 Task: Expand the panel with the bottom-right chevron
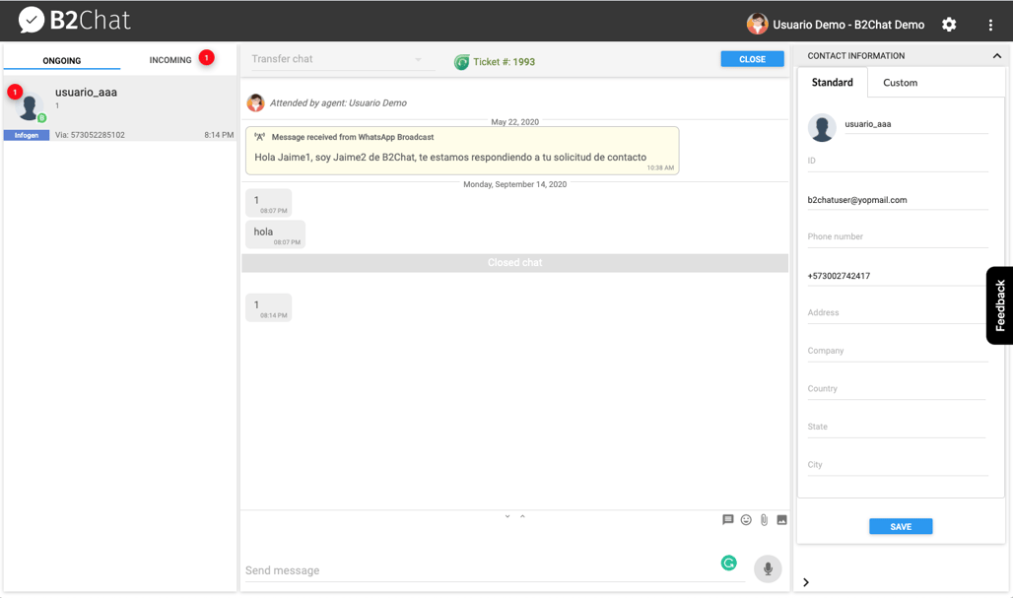[x=806, y=582]
